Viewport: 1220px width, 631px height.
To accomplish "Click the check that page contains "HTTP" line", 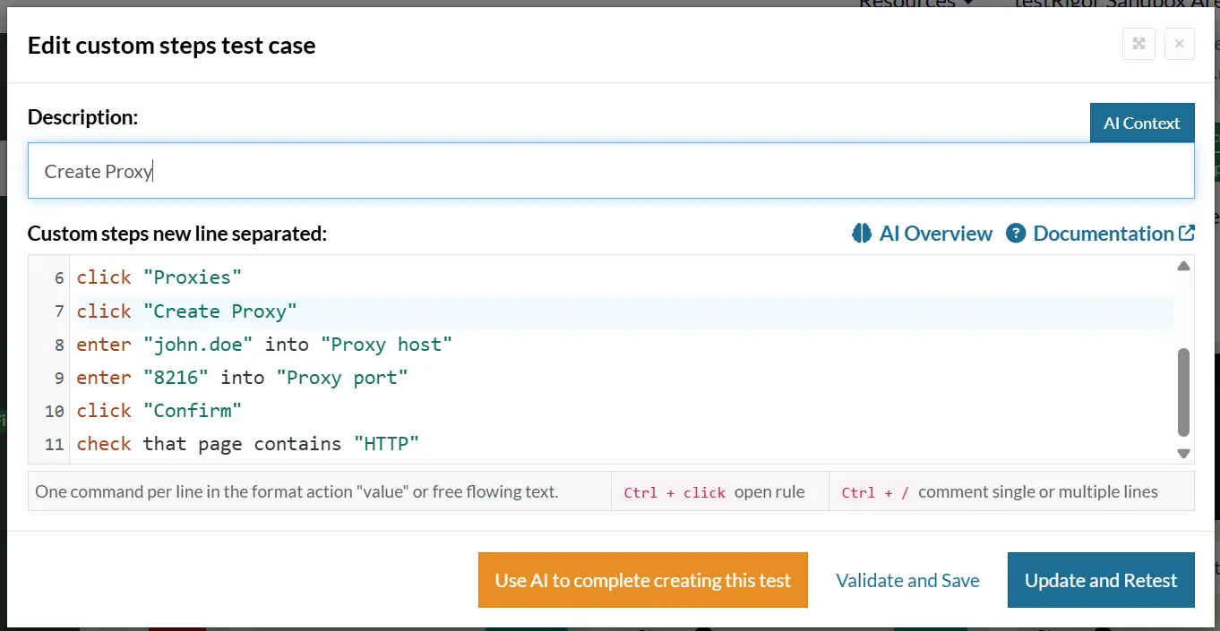I will [x=247, y=444].
